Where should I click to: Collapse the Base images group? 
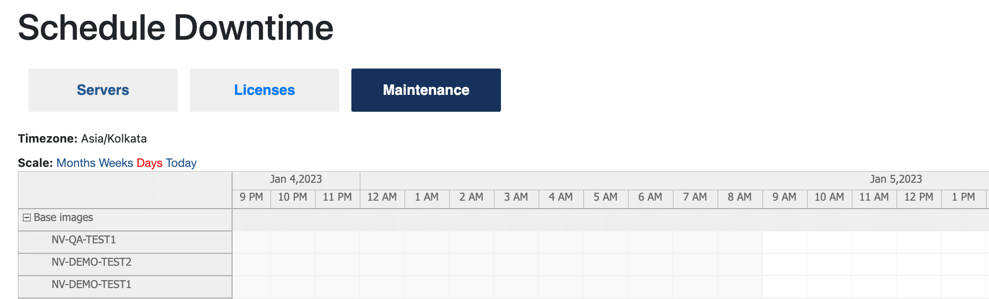click(27, 218)
